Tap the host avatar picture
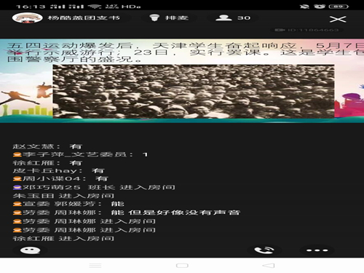The height and width of the screenshot is (273, 364). coord(28,17)
